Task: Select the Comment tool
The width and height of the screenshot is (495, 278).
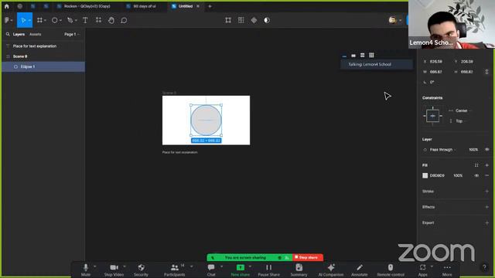Action: coord(124,20)
